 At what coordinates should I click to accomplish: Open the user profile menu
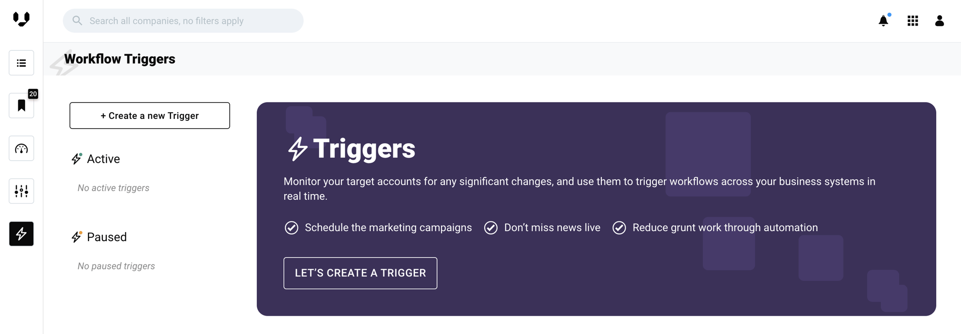[x=939, y=21]
